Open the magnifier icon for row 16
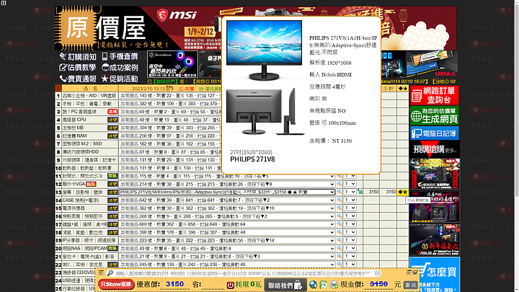Screen dimensions: 519x292 [339, 216]
